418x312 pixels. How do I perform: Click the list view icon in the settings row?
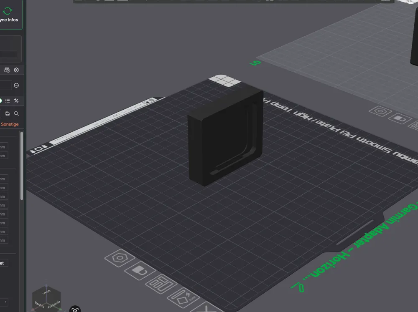coord(8,101)
